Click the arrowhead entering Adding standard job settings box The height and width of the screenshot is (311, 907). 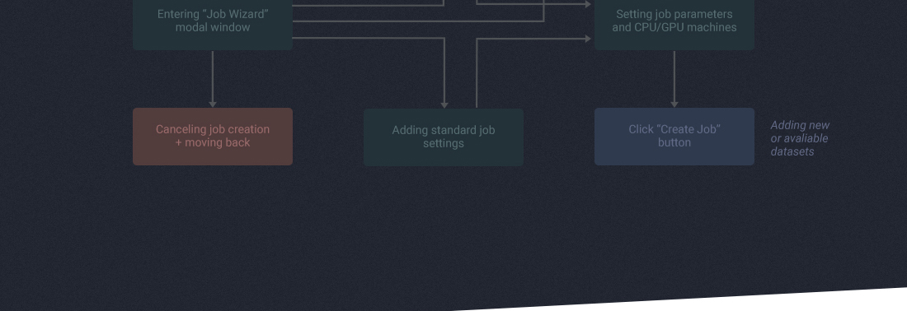tap(444, 104)
